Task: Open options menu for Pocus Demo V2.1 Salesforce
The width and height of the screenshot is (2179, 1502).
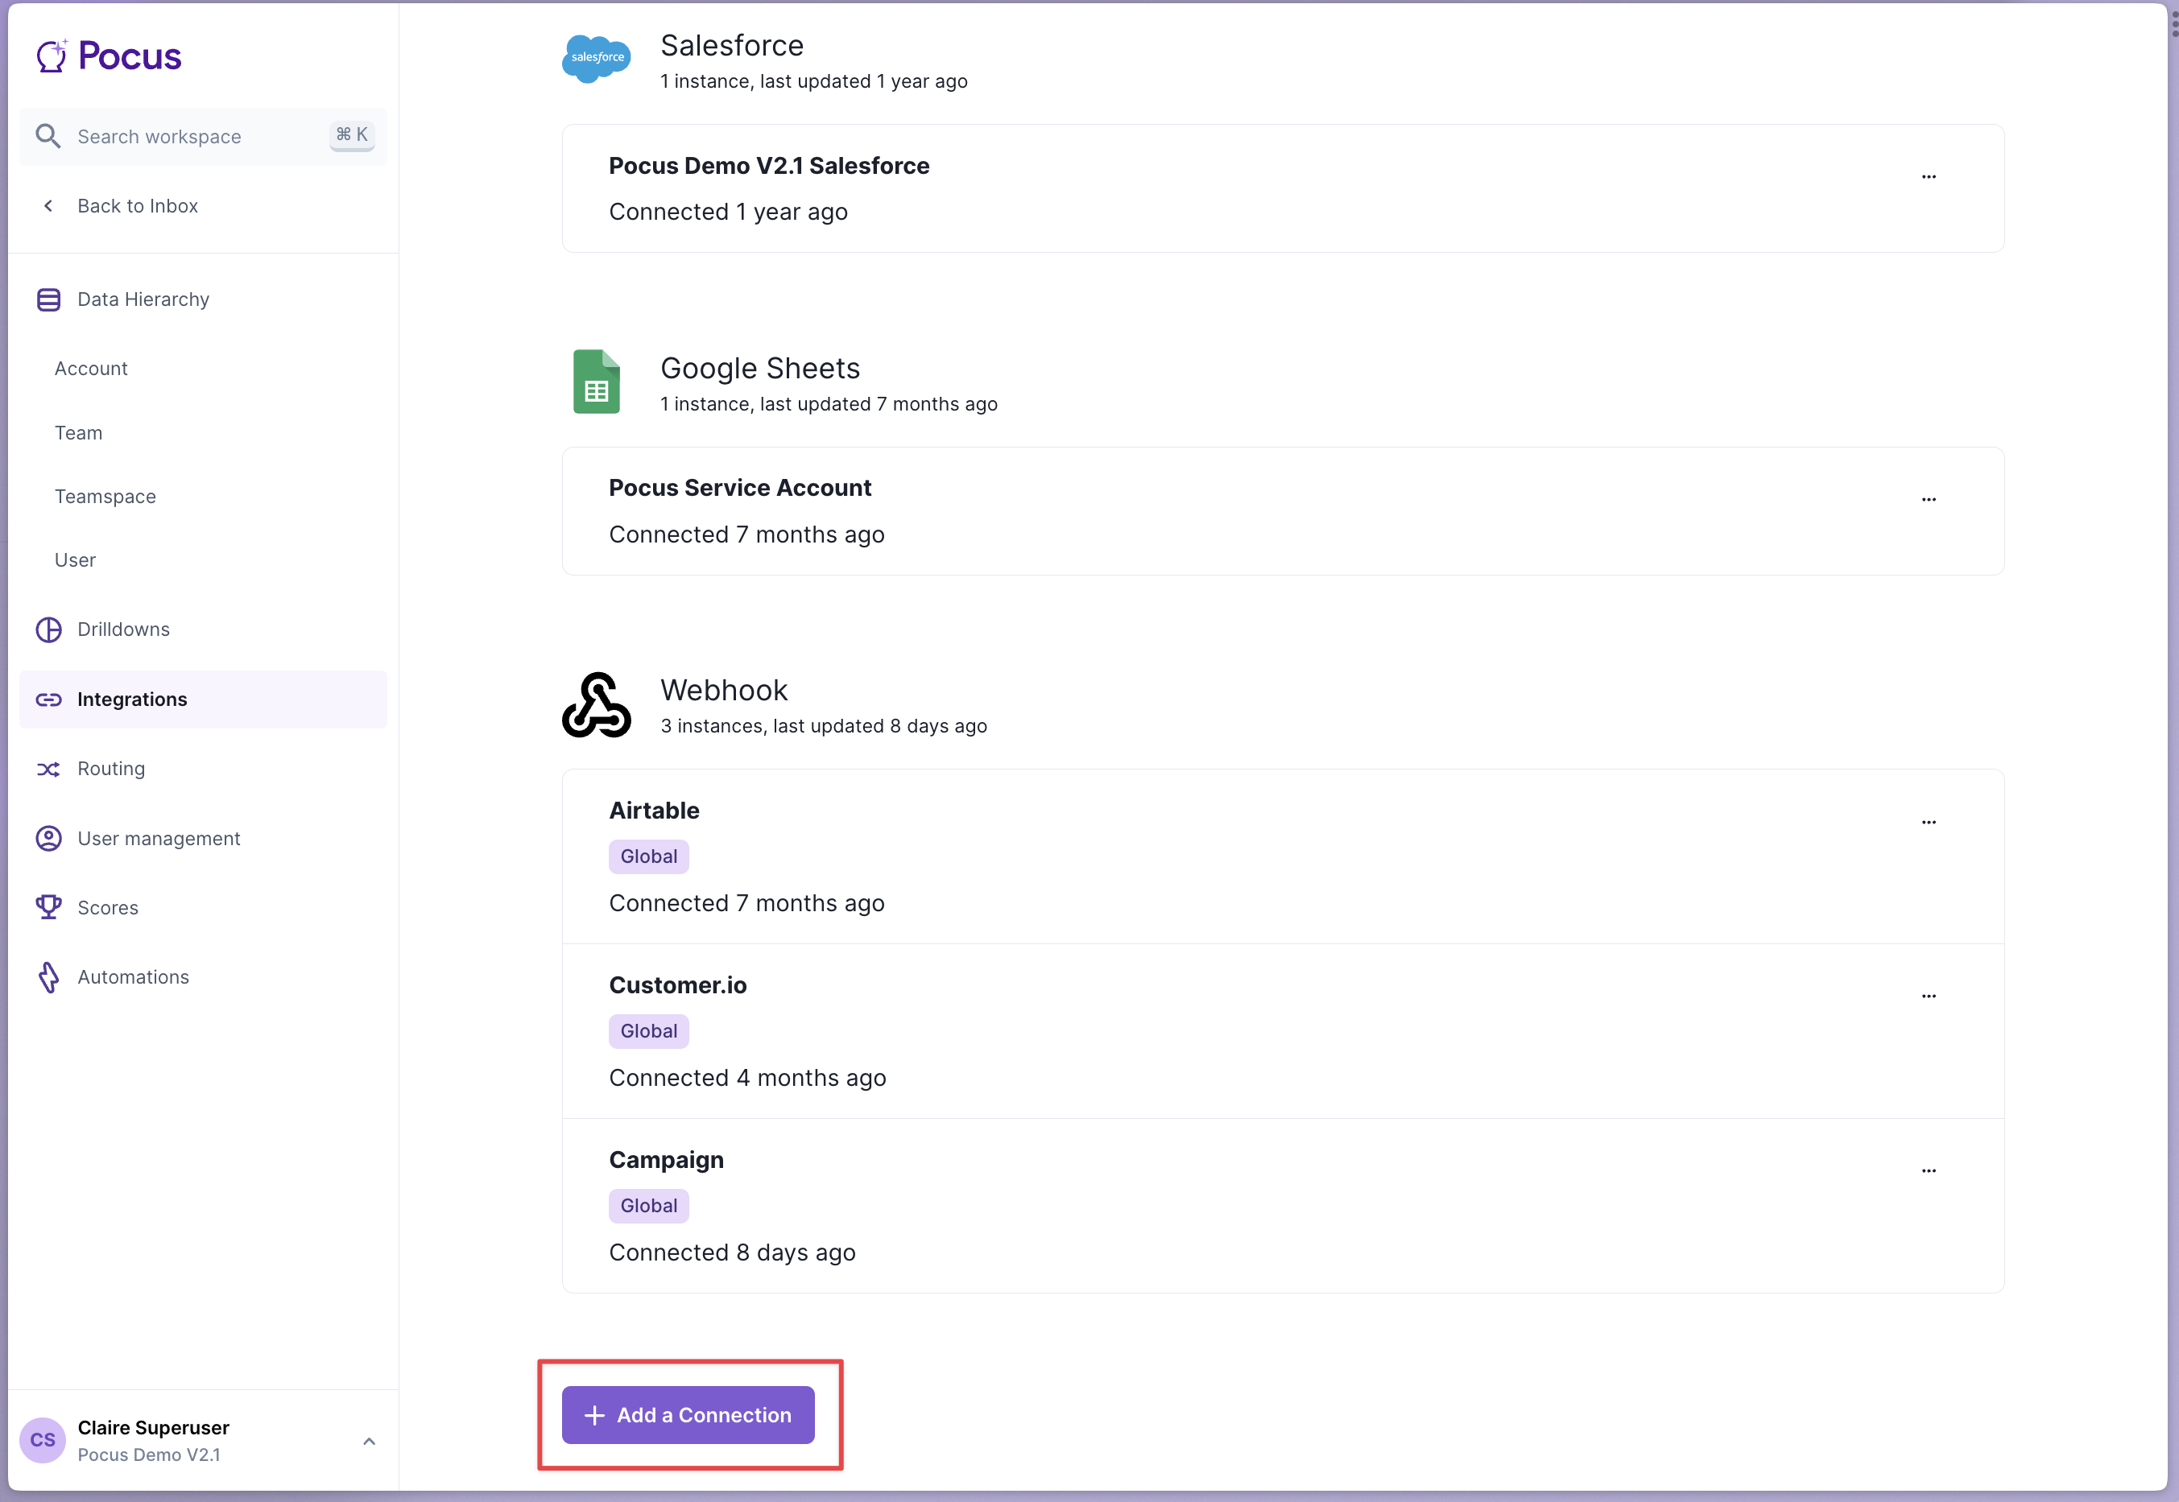Action: [1929, 177]
